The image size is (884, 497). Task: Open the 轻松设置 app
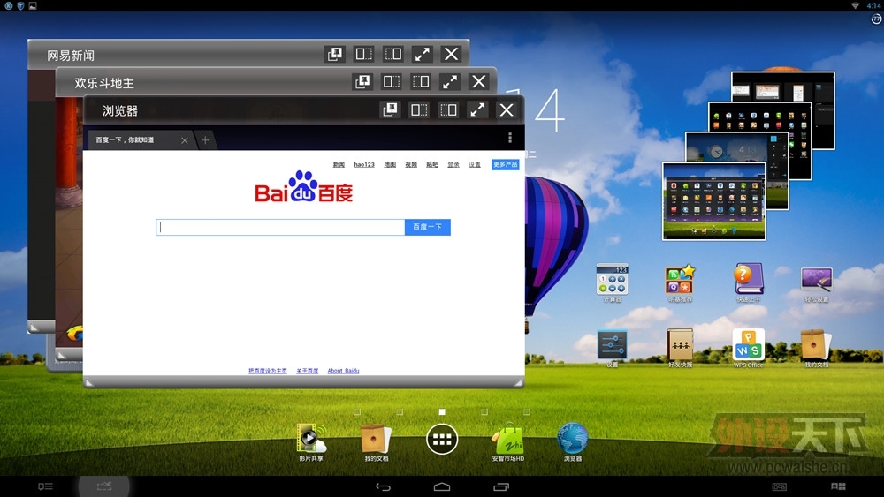click(x=816, y=285)
